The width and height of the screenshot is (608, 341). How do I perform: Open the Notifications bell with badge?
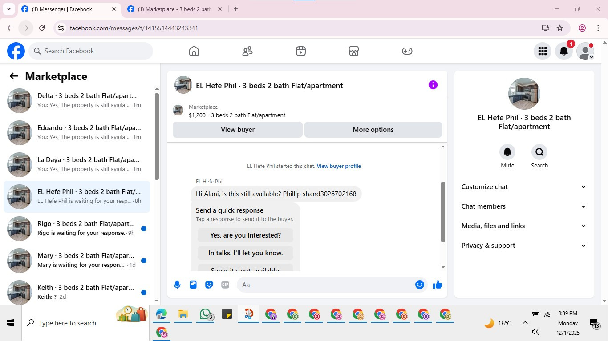563,51
